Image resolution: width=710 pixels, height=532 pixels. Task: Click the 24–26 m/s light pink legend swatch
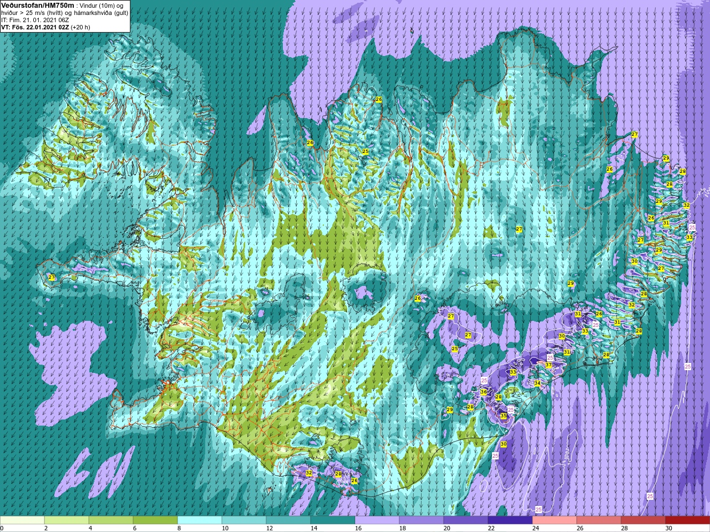(x=555, y=520)
